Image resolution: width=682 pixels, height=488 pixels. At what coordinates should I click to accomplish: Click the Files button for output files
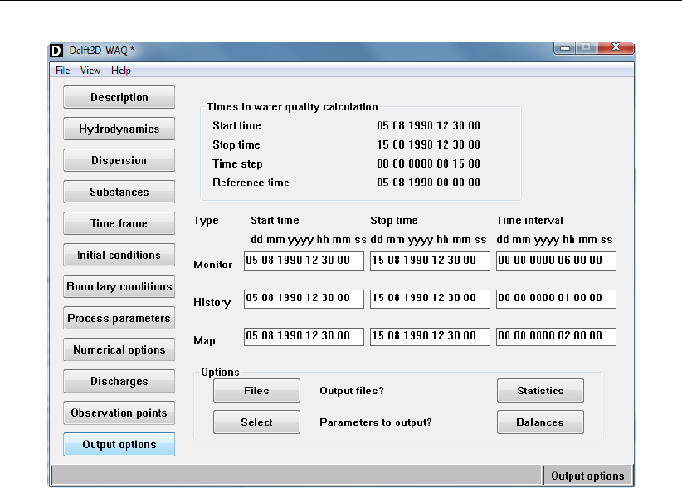[256, 390]
